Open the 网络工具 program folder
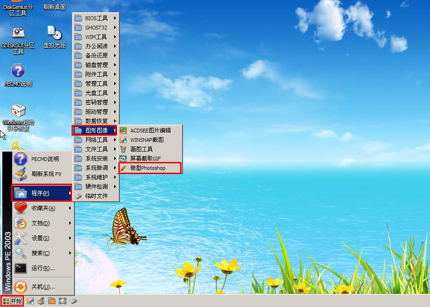The height and width of the screenshot is (307, 430). [x=96, y=139]
